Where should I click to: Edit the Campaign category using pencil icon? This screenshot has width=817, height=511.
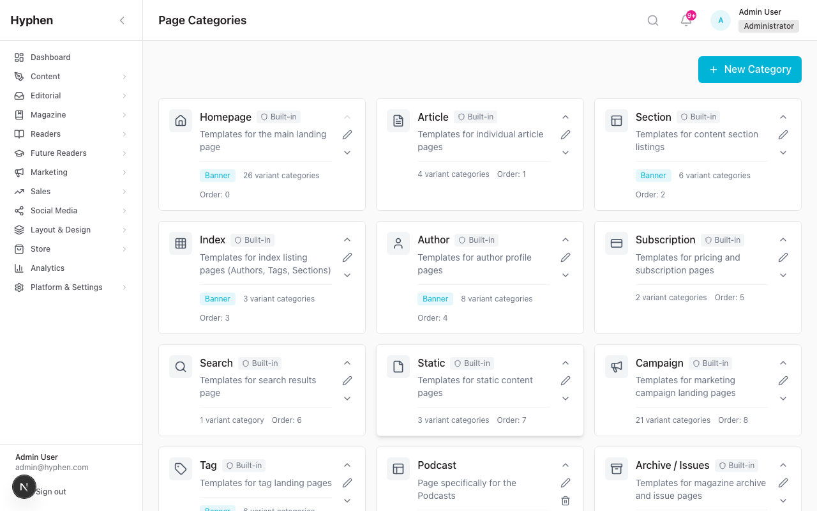[783, 380]
